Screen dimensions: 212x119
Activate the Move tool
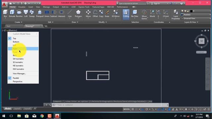tap(88, 14)
